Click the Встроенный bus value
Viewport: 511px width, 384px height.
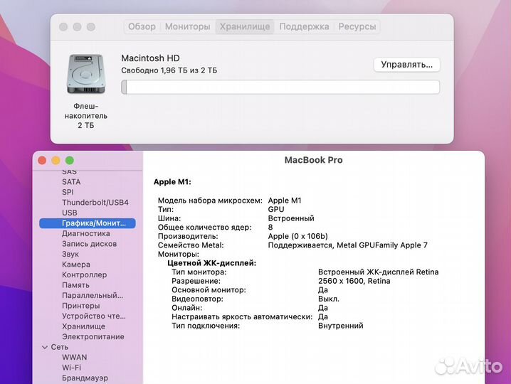coord(291,218)
